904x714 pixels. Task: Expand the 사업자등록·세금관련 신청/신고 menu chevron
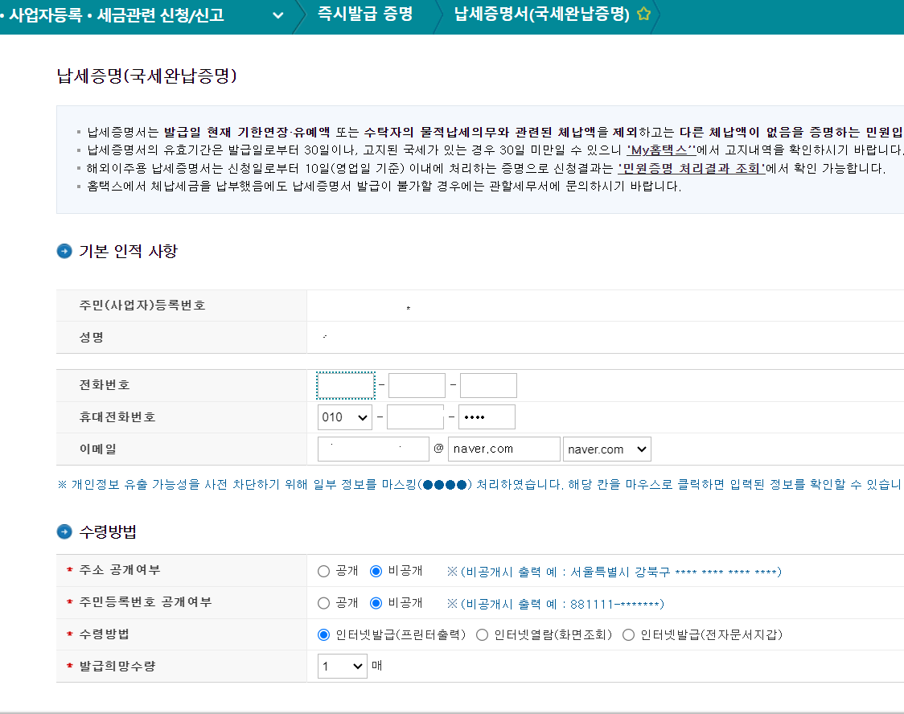pos(277,14)
